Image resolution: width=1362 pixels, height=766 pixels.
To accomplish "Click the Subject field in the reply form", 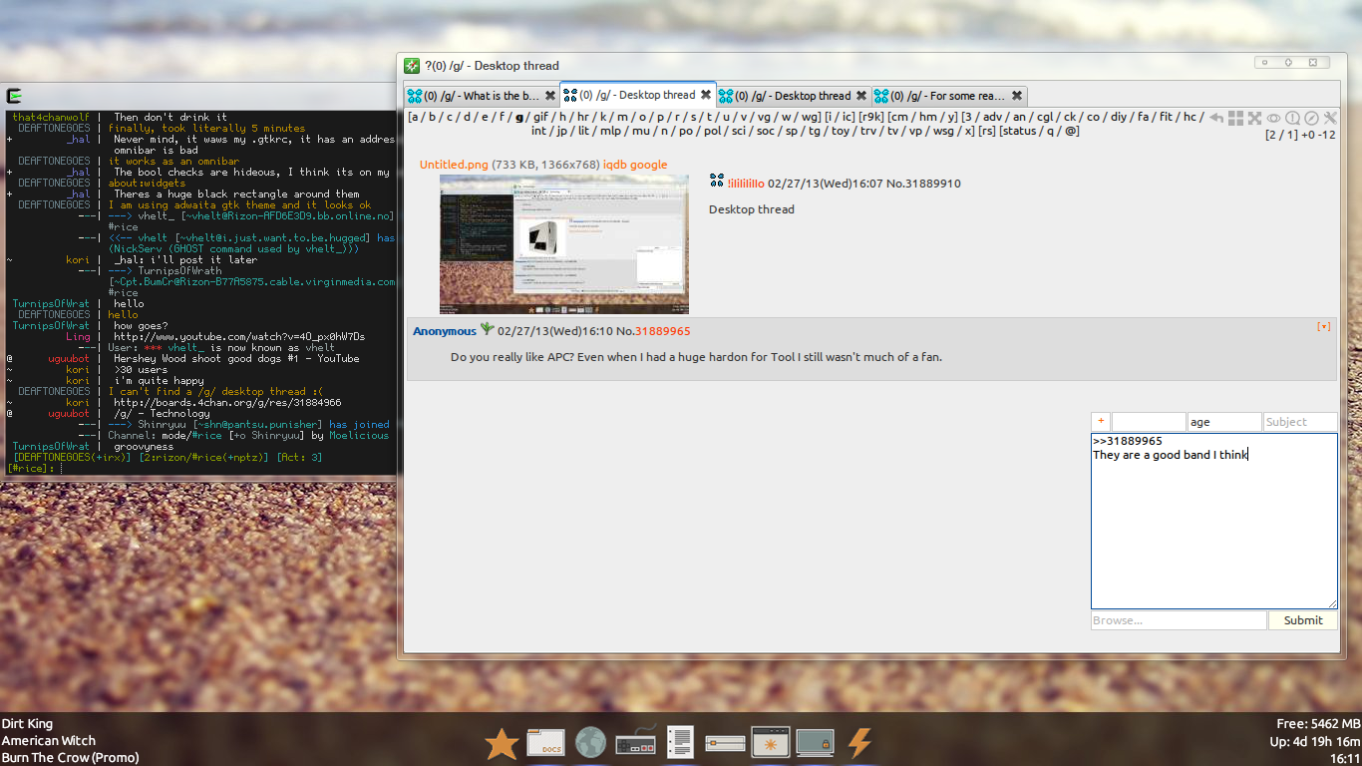I will tap(1300, 422).
